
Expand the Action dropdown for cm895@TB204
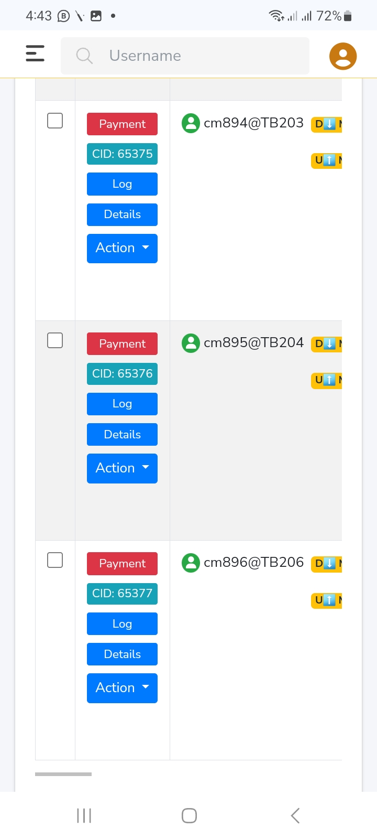click(x=122, y=468)
